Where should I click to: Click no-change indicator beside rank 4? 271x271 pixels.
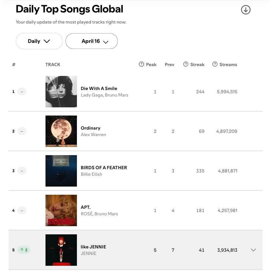22,210
